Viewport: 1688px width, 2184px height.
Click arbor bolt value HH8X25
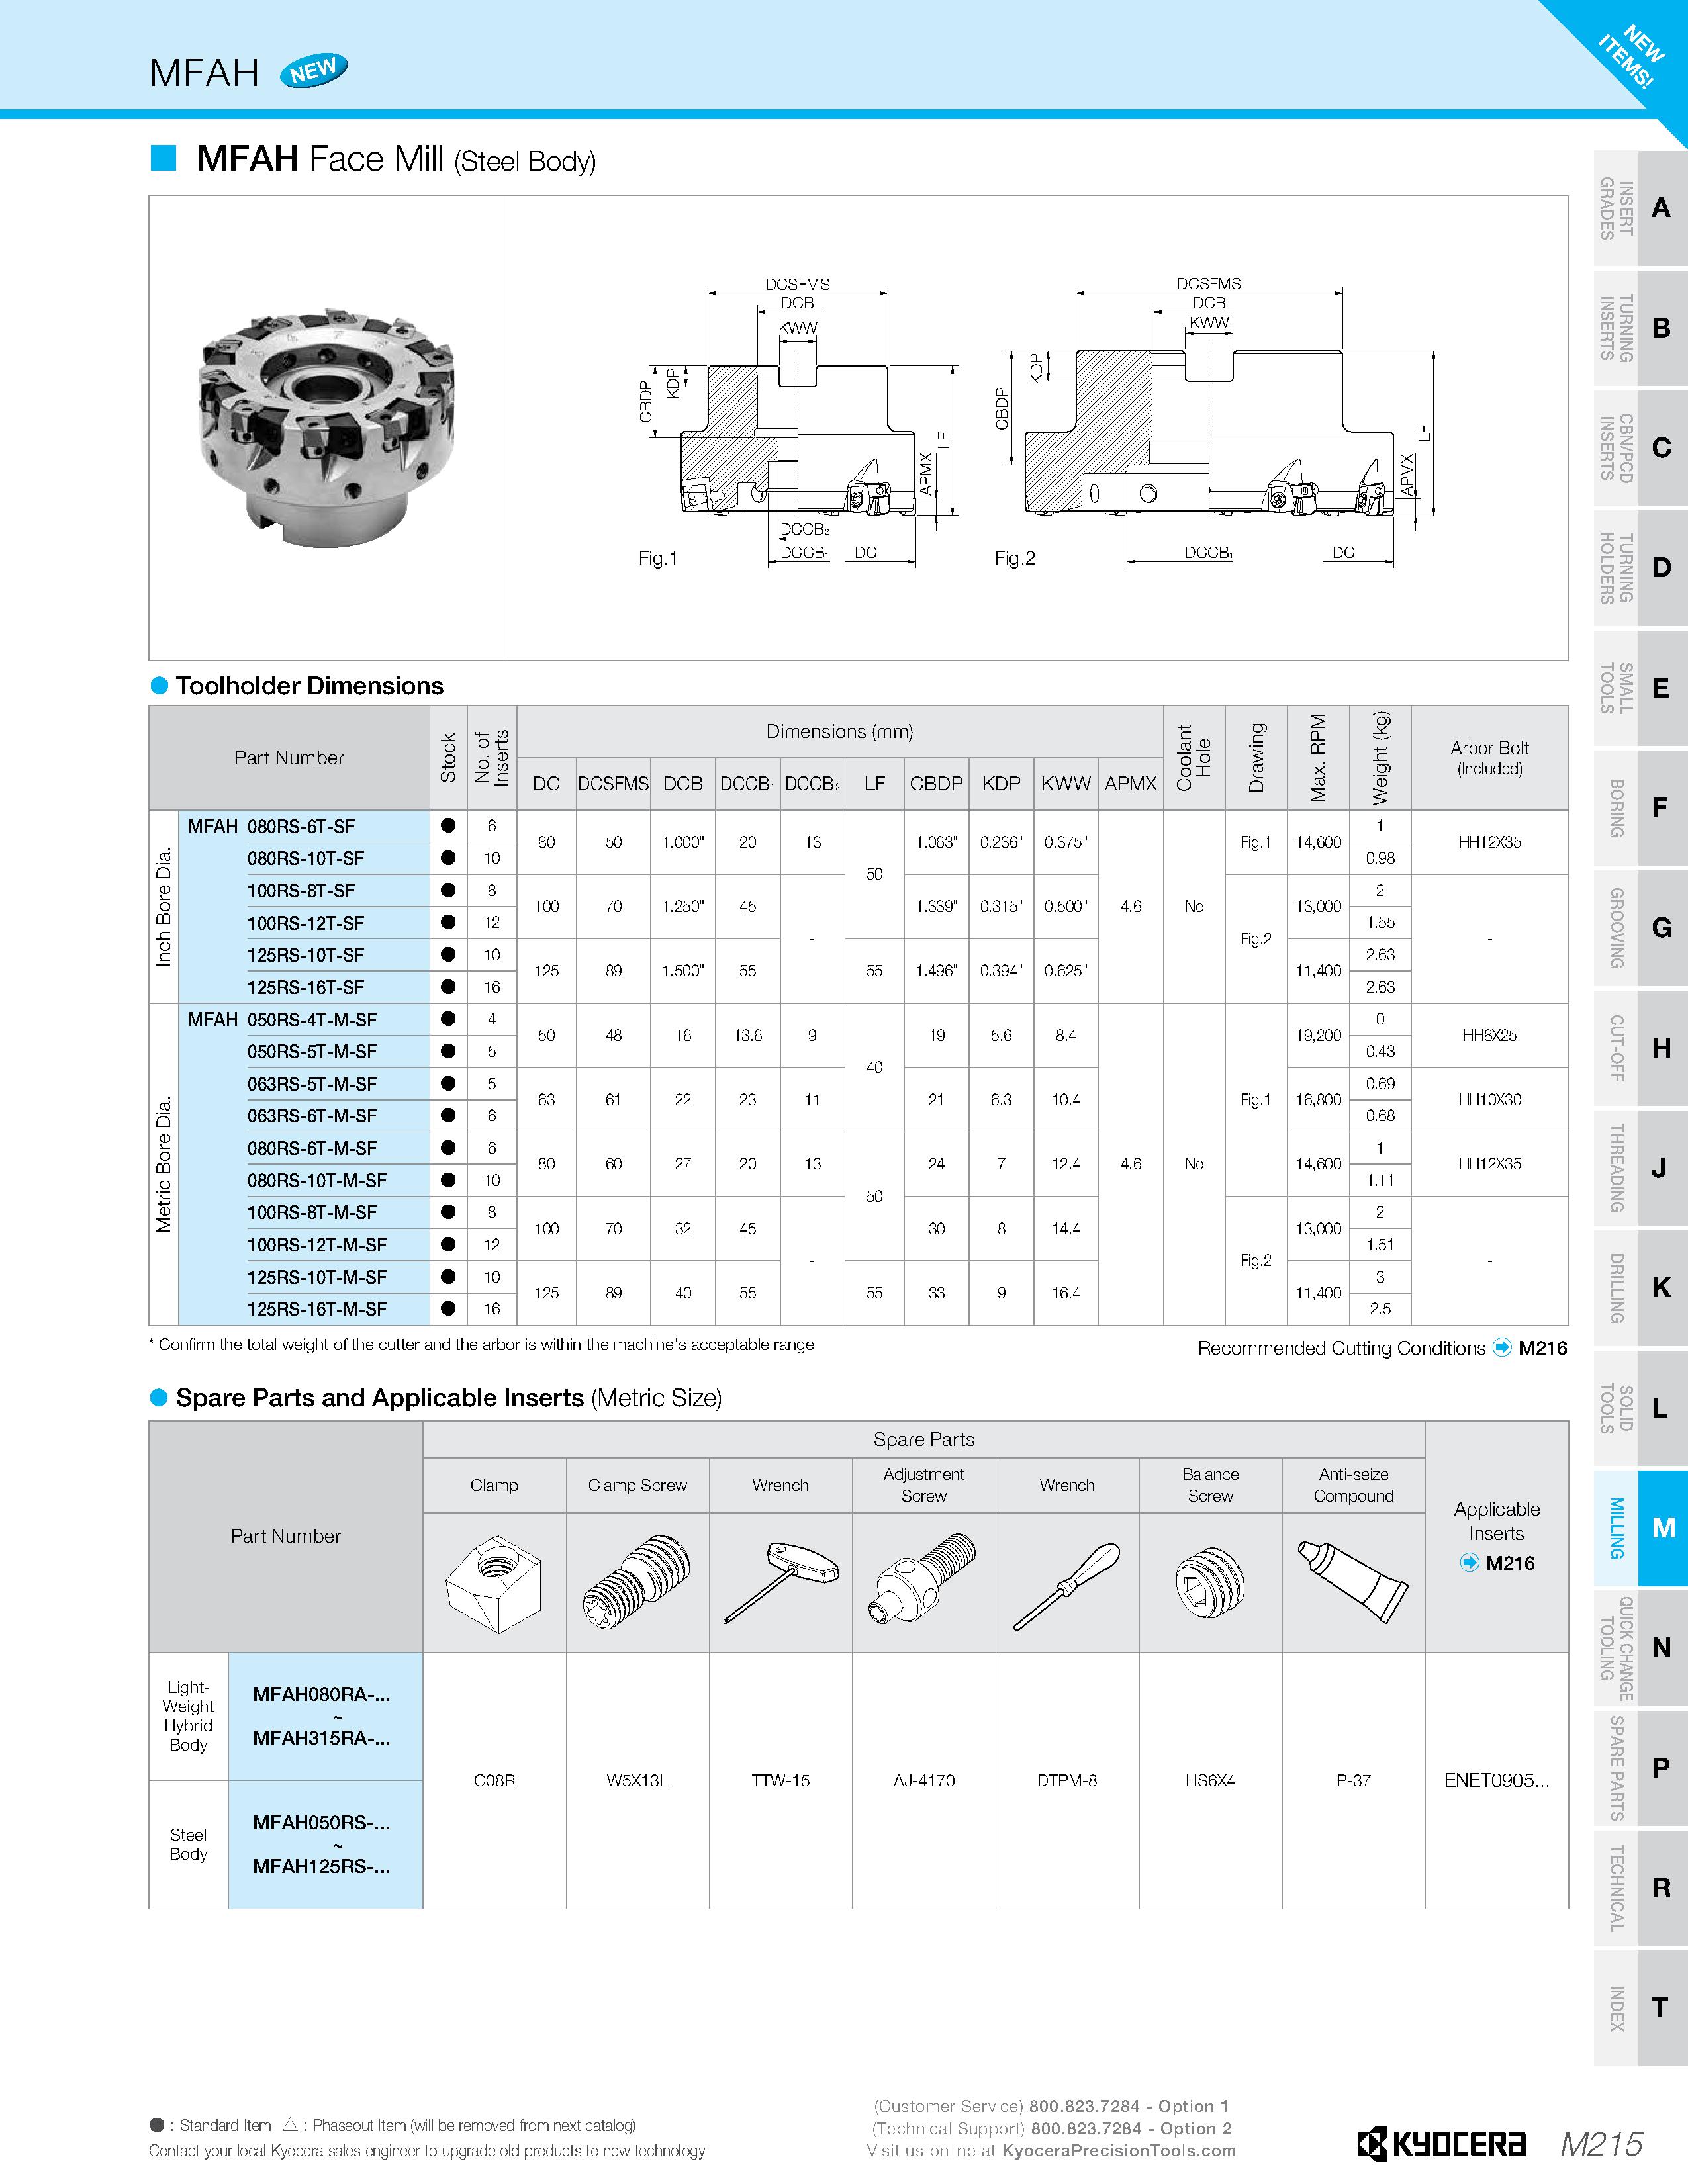click(1489, 1036)
